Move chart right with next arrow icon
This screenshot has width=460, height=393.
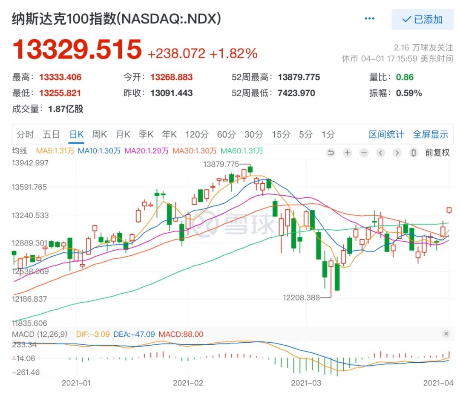[x=397, y=153]
